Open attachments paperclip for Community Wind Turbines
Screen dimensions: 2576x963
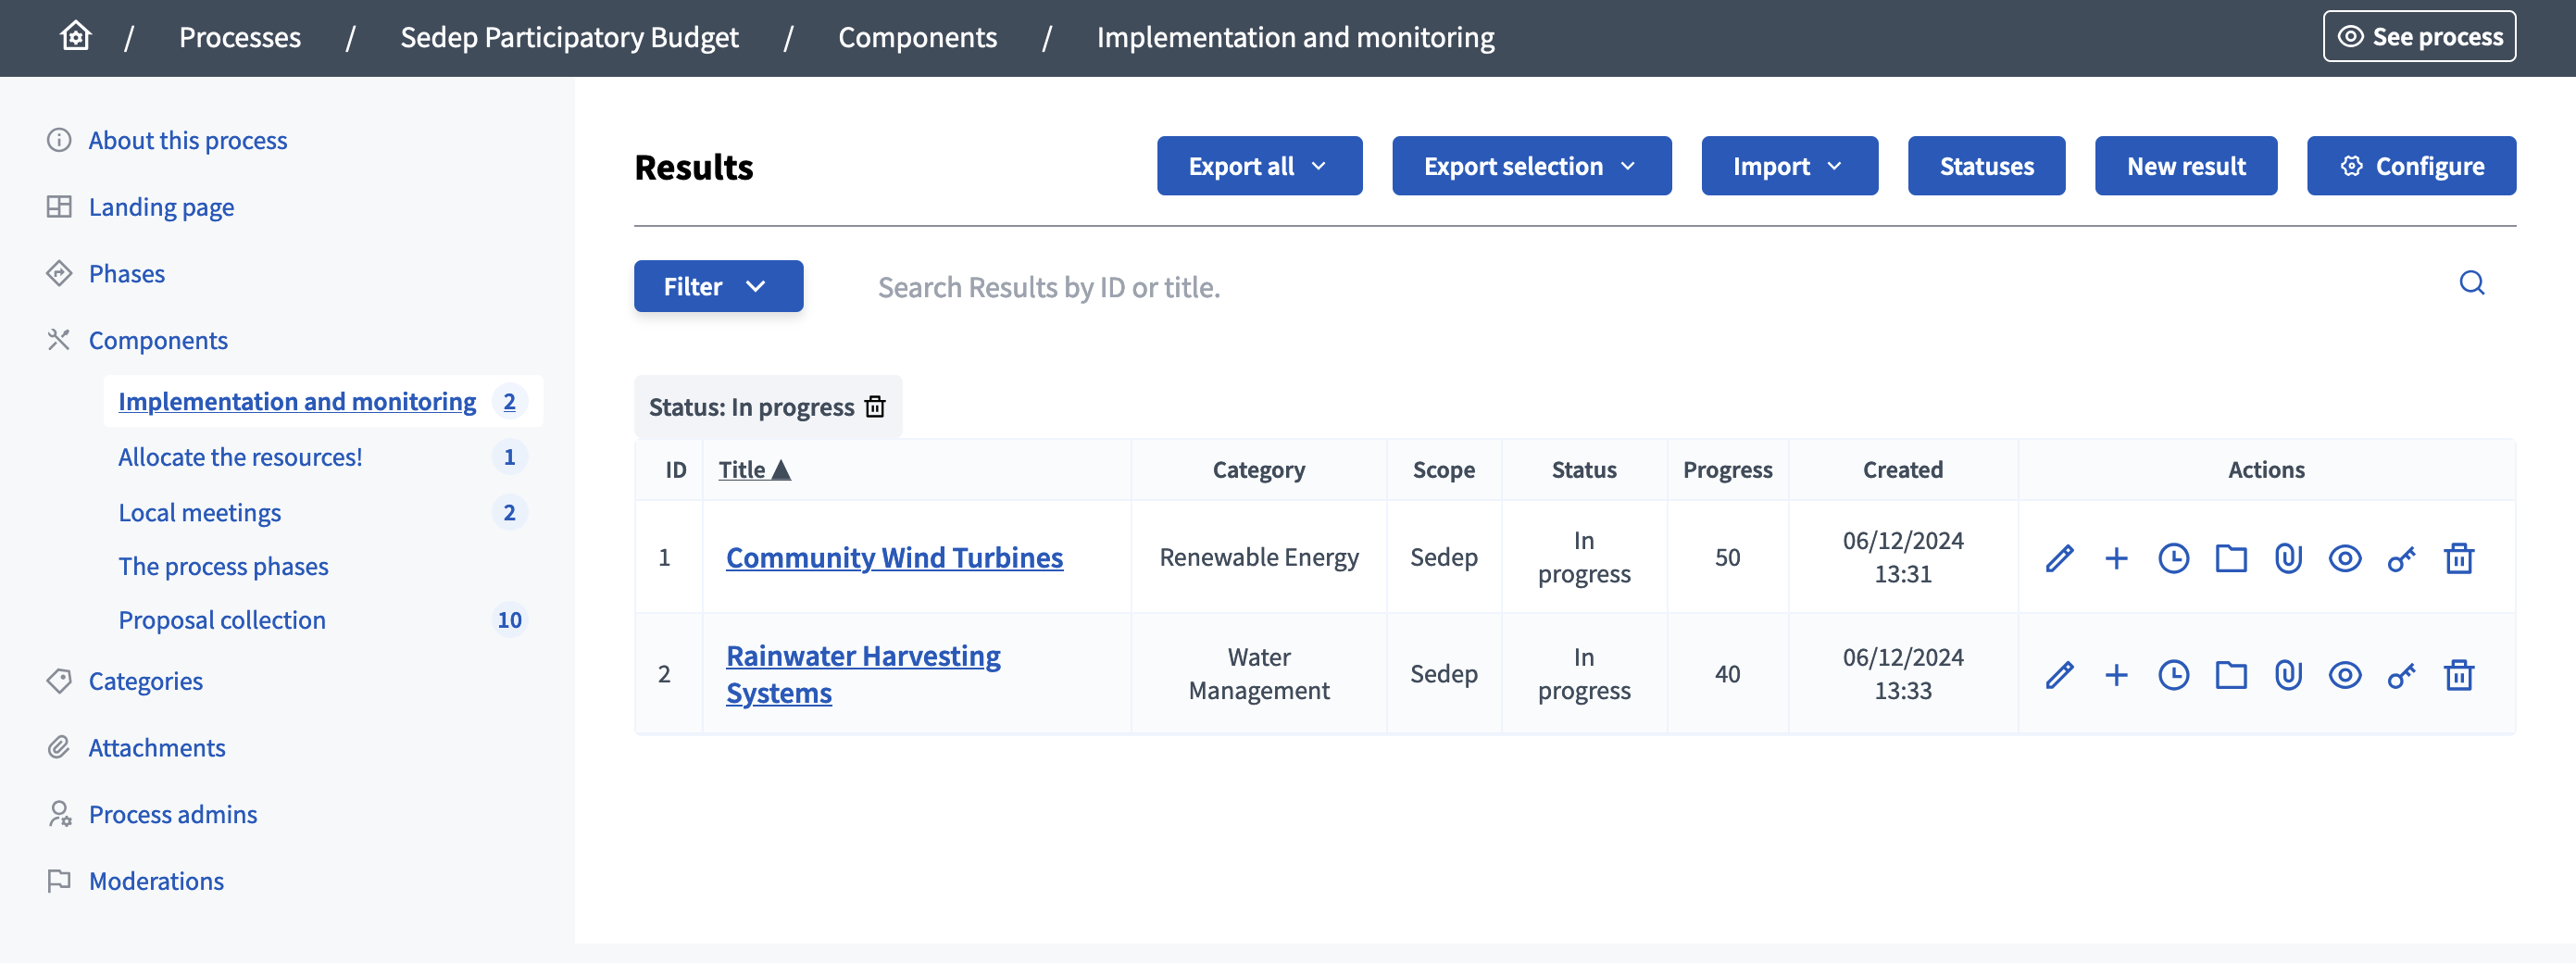(2288, 558)
